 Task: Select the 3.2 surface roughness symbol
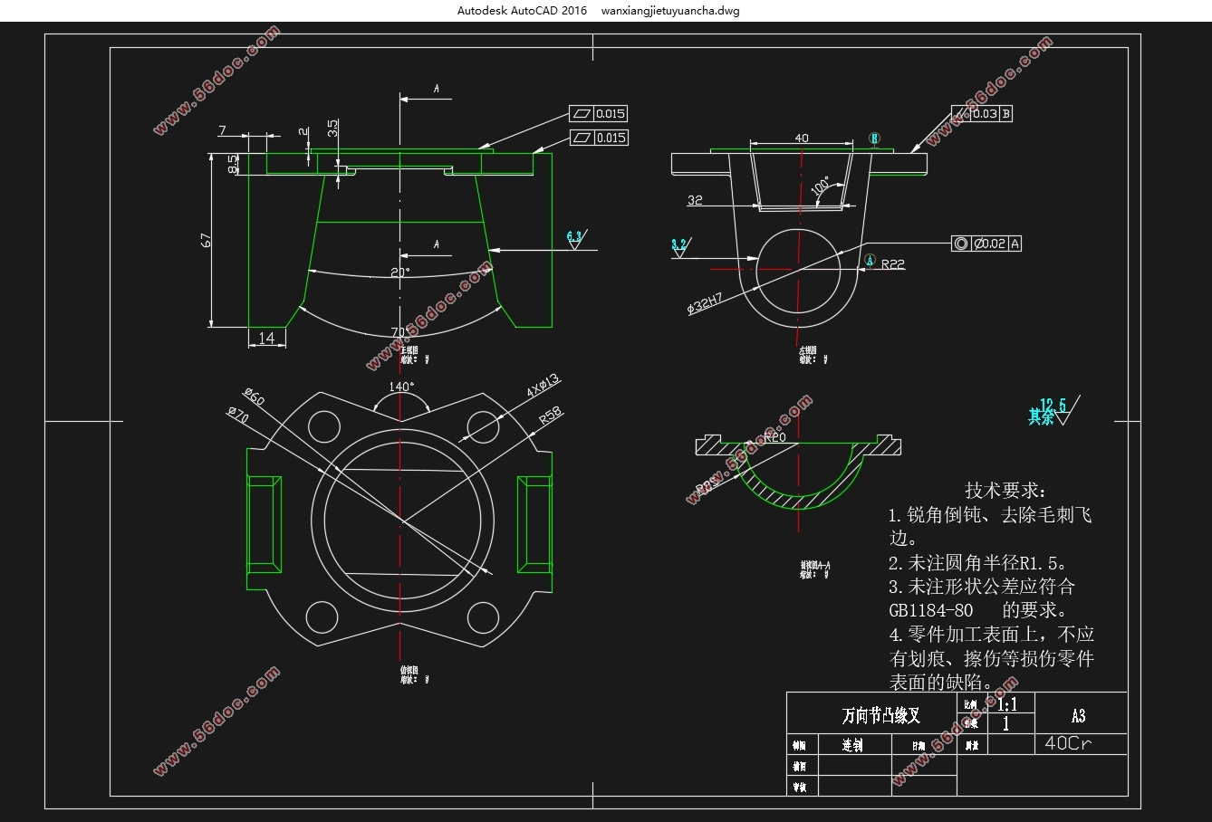tap(679, 247)
